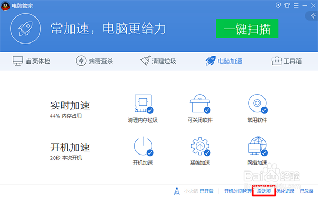The image size is (318, 197).
Task: Click the green 一键扫描 button
Action: click(247, 29)
